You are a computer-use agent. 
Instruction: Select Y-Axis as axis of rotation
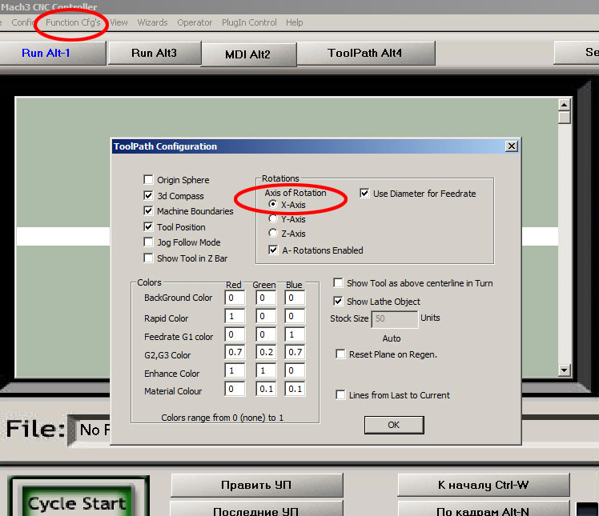(273, 219)
